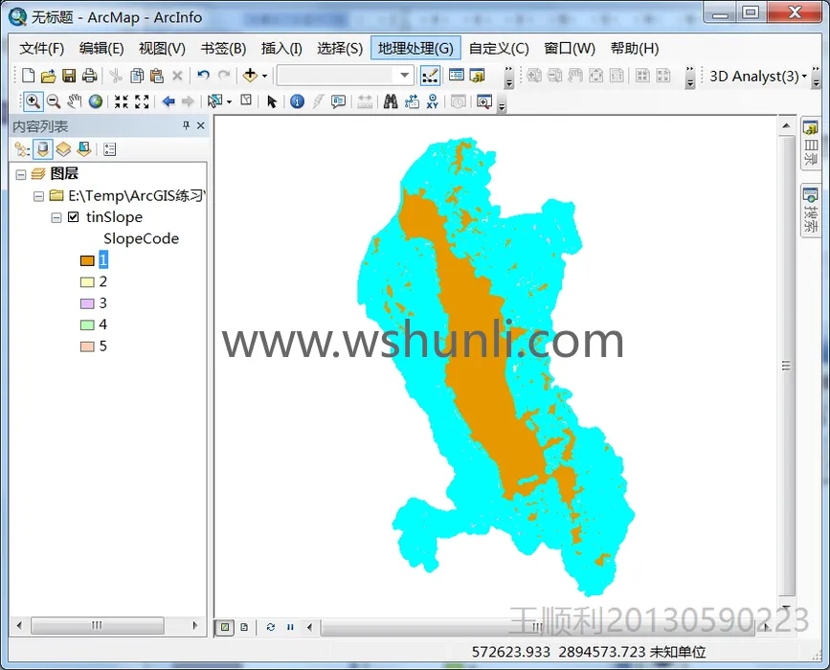Zoom to Full Extent globe icon
The width and height of the screenshot is (830, 670).
tap(96, 101)
